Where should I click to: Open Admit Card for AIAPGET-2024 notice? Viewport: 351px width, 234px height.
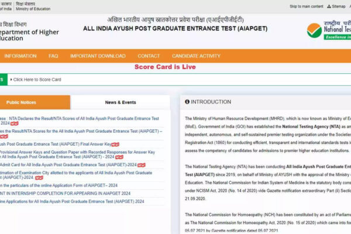pos(68,165)
